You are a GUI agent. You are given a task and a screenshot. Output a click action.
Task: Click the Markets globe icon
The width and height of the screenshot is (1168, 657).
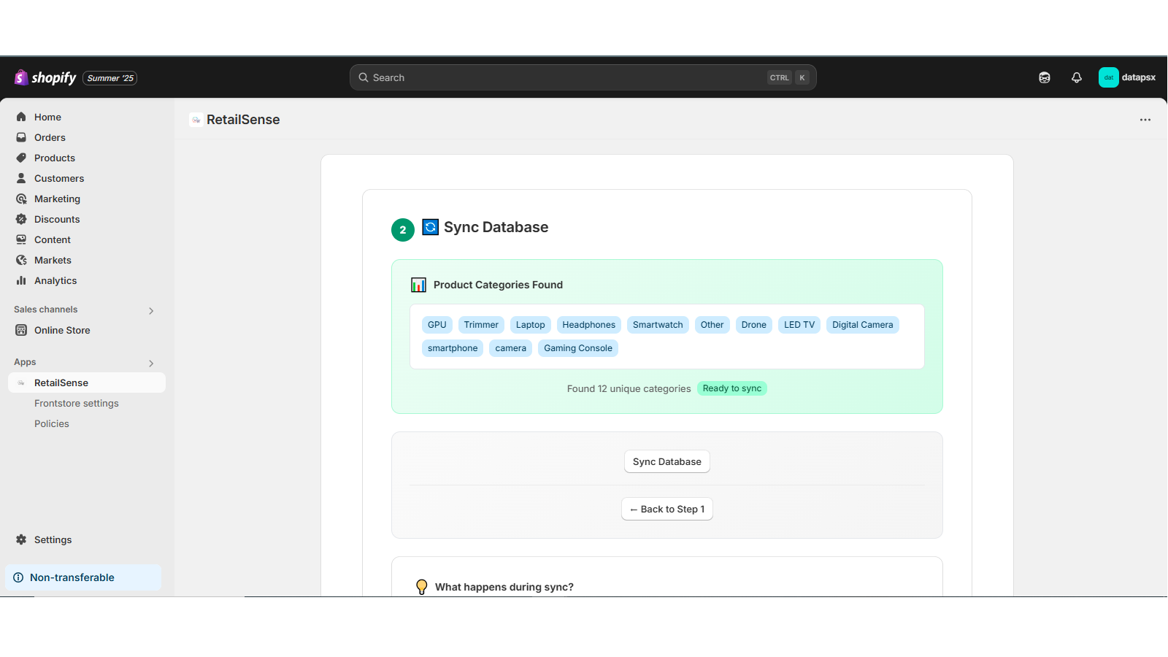point(21,260)
